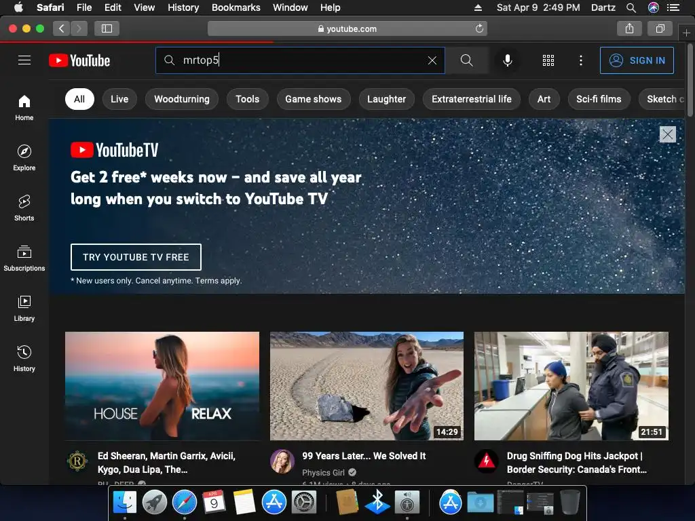Click inside the YouTube search field
This screenshot has width=695, height=521.
click(300, 60)
